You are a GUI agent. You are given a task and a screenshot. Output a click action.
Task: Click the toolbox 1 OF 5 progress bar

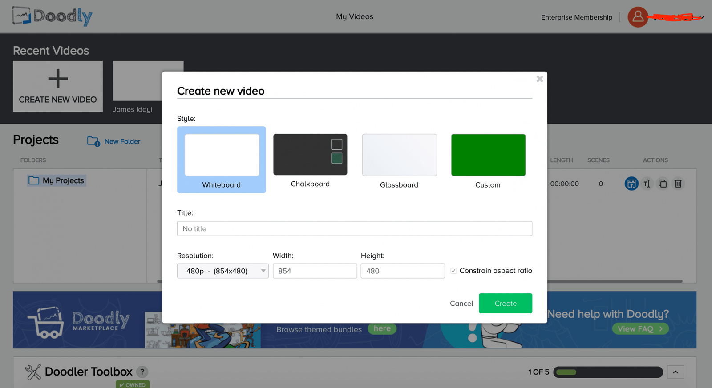[x=608, y=372]
